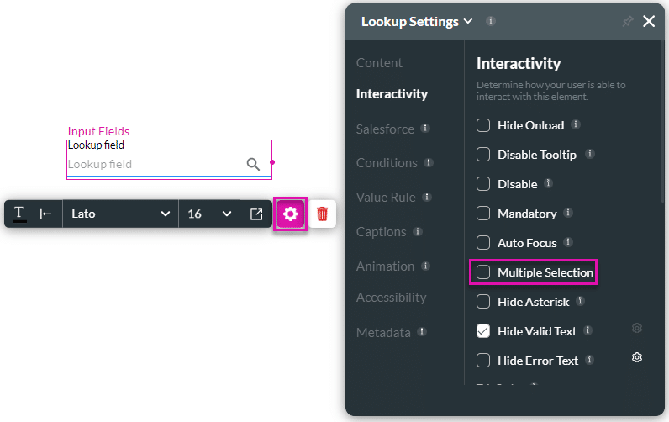Screen dimensions: 669x422
Task: Click the open-in-new-window toolbar icon
Action: coord(256,214)
